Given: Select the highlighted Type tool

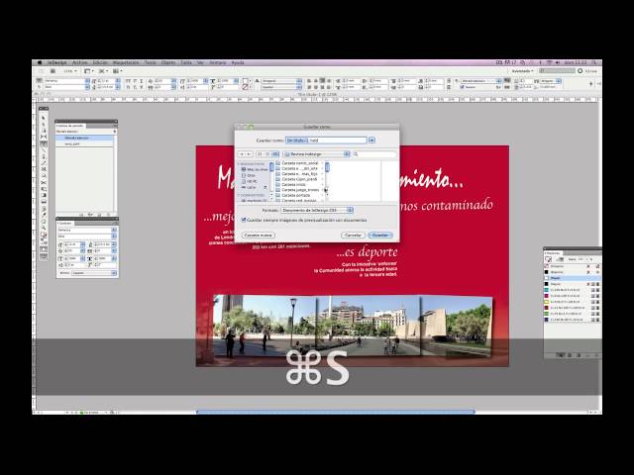Looking at the screenshot, I should [44, 143].
